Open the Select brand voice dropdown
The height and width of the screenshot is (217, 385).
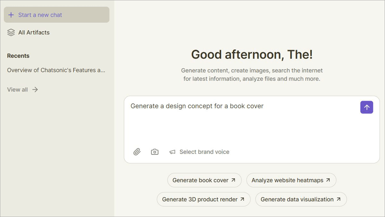click(204, 152)
